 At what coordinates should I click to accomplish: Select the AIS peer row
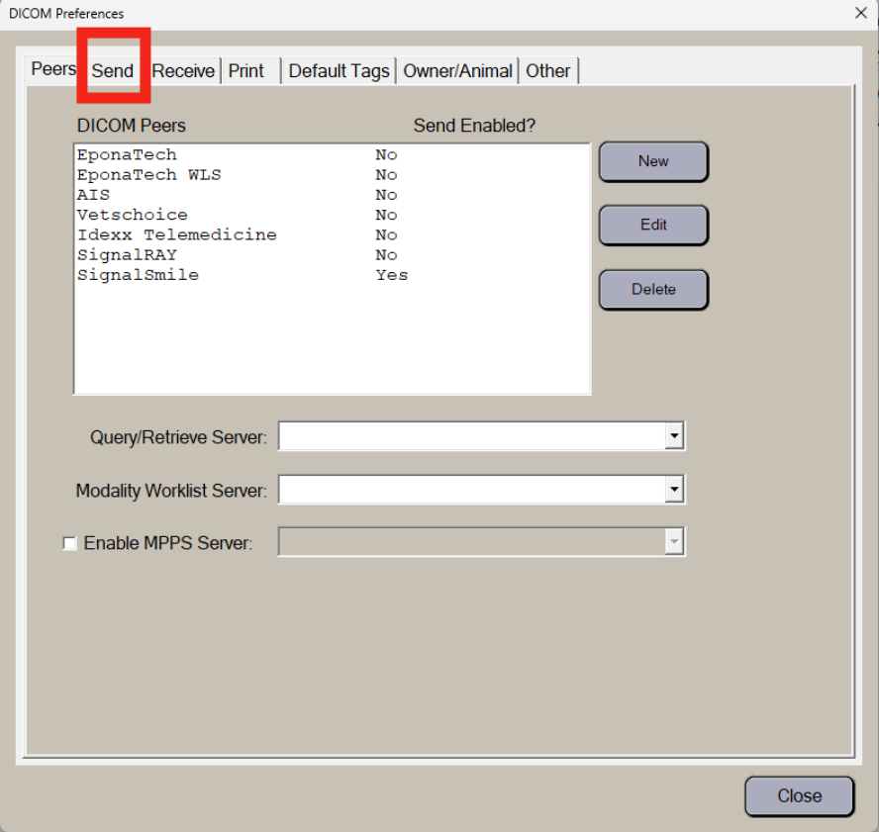(x=333, y=195)
